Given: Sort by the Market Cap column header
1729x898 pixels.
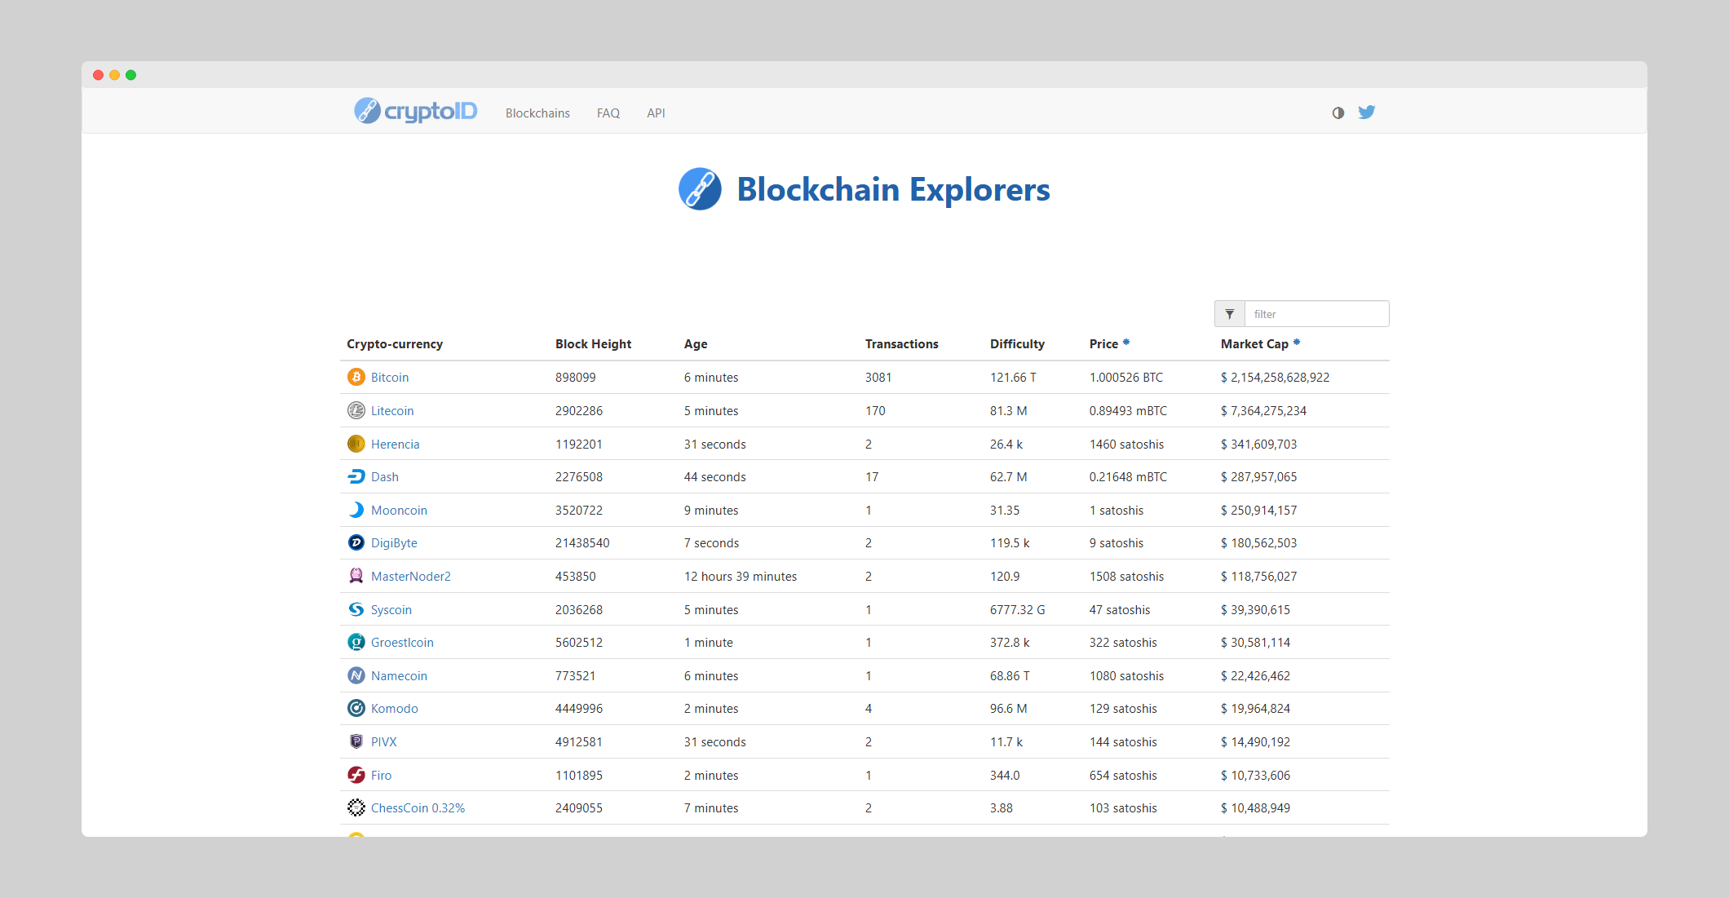Looking at the screenshot, I should click(x=1254, y=344).
